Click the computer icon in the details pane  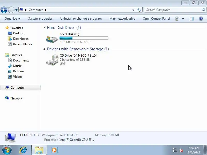pyautogui.click(x=10, y=138)
